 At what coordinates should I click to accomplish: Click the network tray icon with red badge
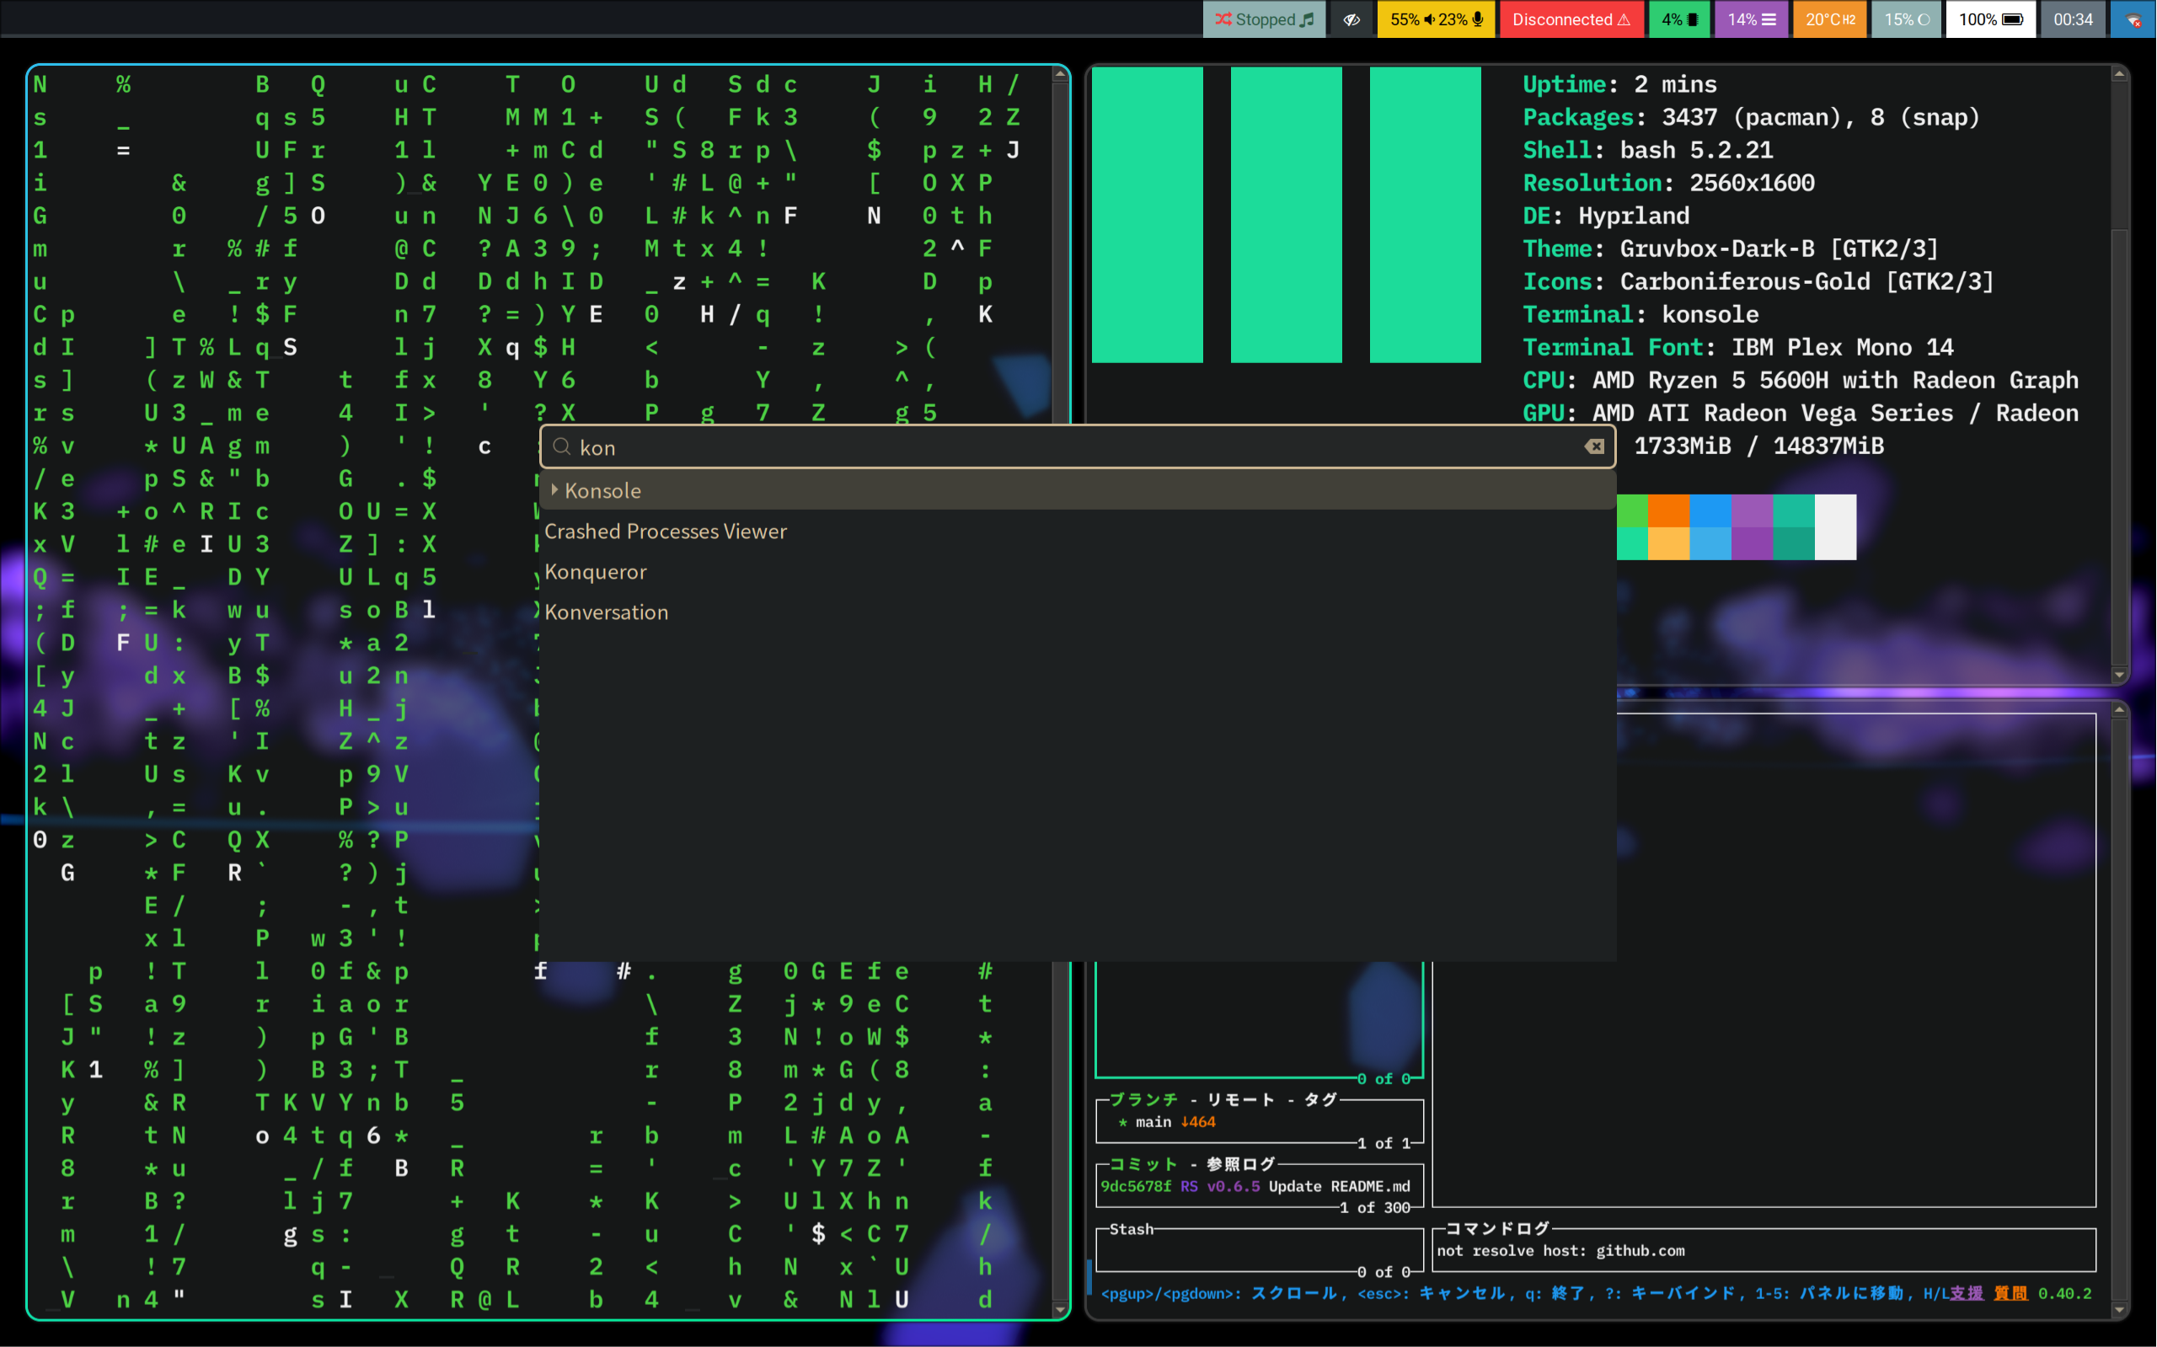point(2133,19)
